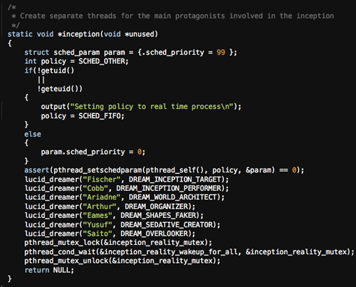The image size is (356, 287).
Task: Click 'DREAM_SHAPES_FAKER' constant
Action: pyautogui.click(x=159, y=216)
